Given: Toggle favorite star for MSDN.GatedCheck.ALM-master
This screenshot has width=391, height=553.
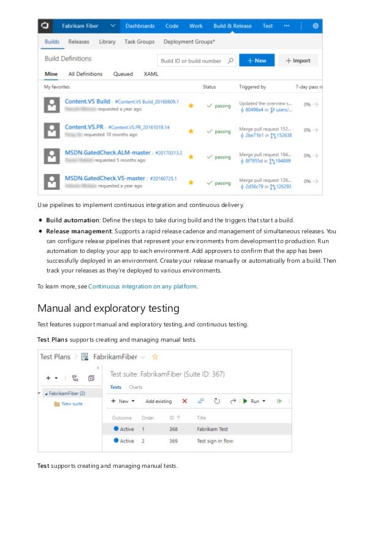Looking at the screenshot, I should coord(191,157).
